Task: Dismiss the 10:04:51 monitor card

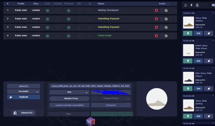Action: 213,13
